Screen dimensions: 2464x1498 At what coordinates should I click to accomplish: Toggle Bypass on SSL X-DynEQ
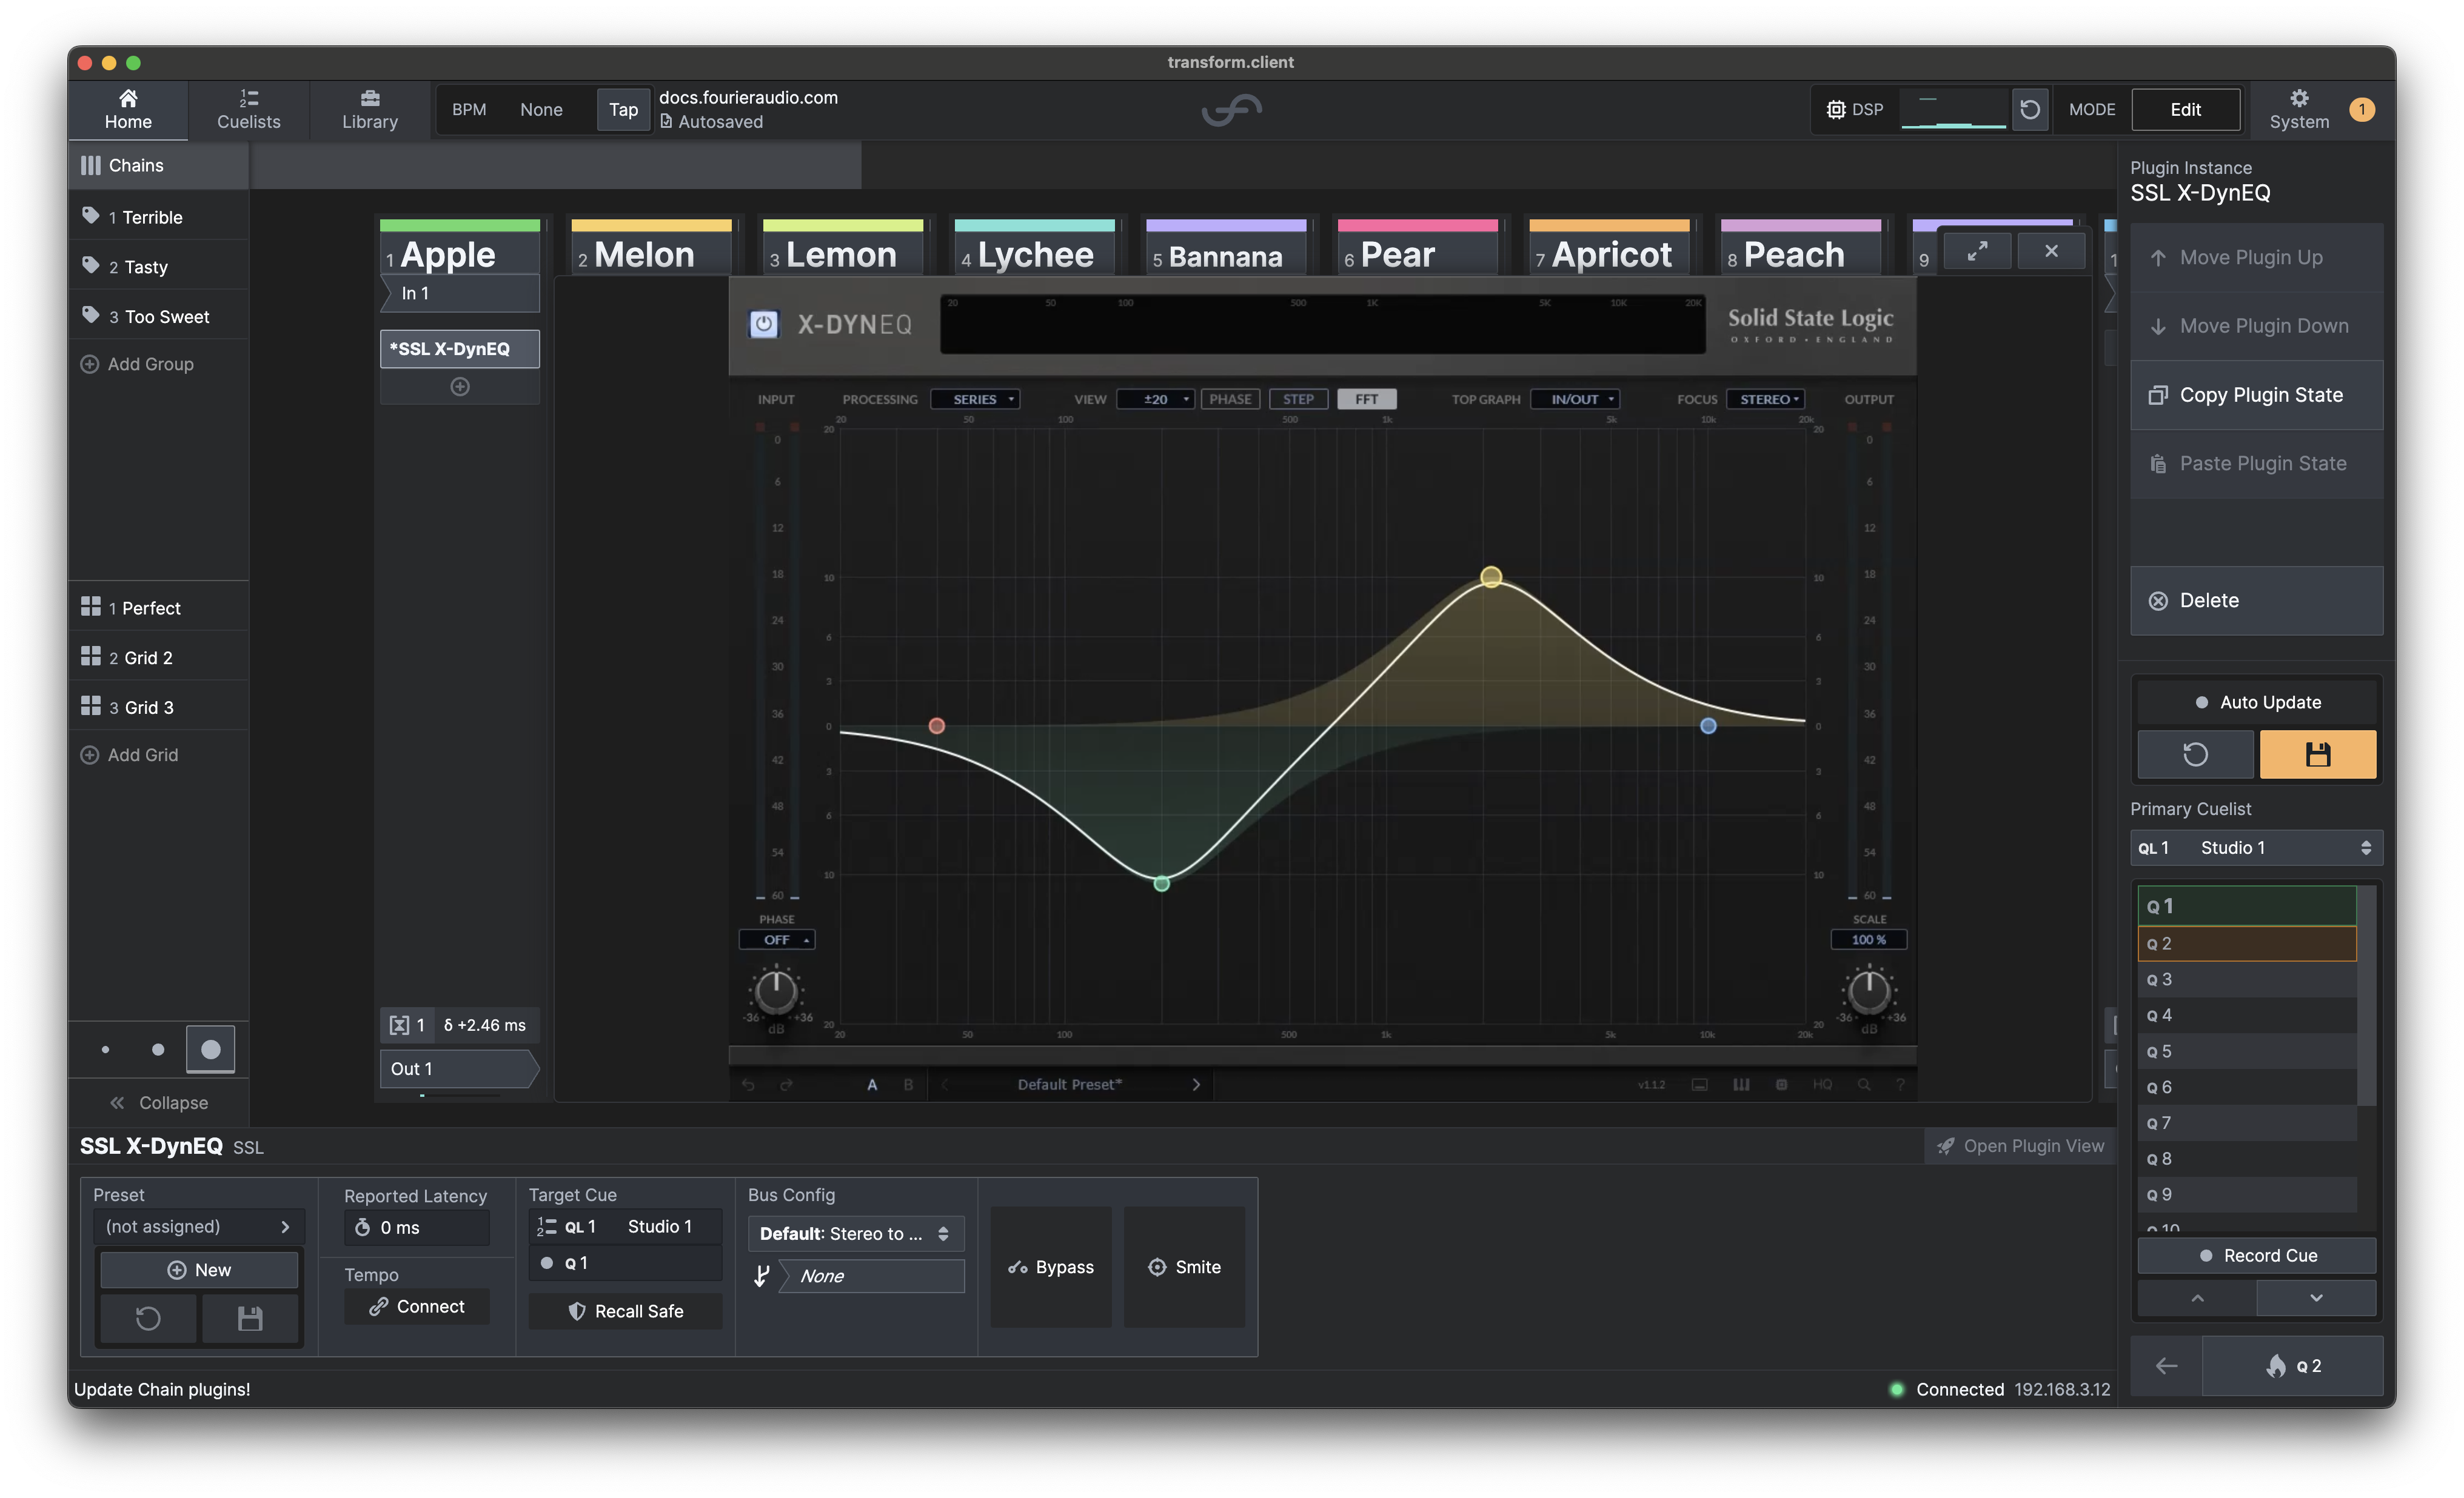[x=1051, y=1267]
